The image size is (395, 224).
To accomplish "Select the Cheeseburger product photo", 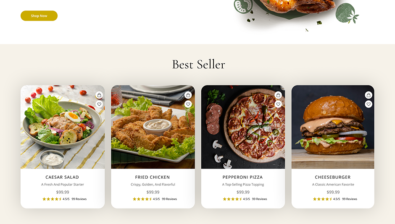I will click(x=333, y=127).
